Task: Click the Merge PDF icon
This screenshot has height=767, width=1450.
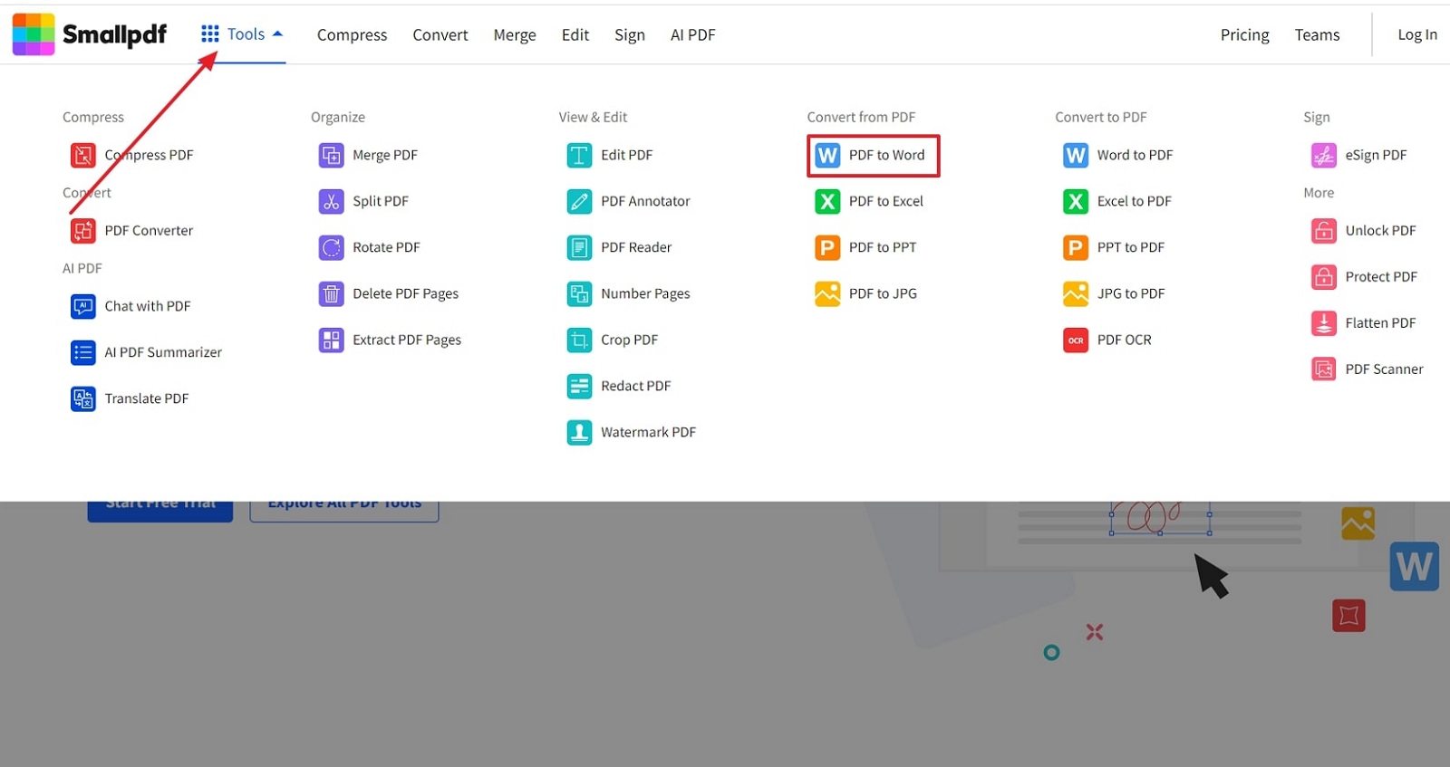Action: click(332, 155)
